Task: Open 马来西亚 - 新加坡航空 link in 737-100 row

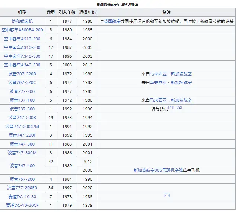Action: click(171, 100)
